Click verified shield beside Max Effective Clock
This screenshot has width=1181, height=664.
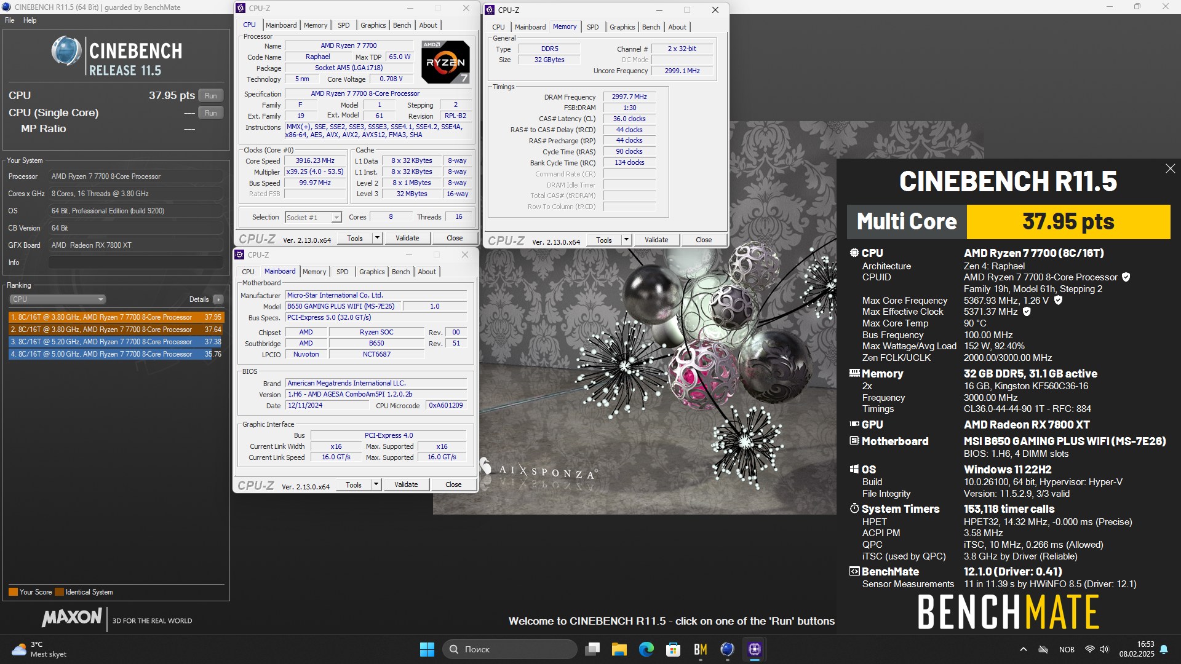(x=1027, y=312)
